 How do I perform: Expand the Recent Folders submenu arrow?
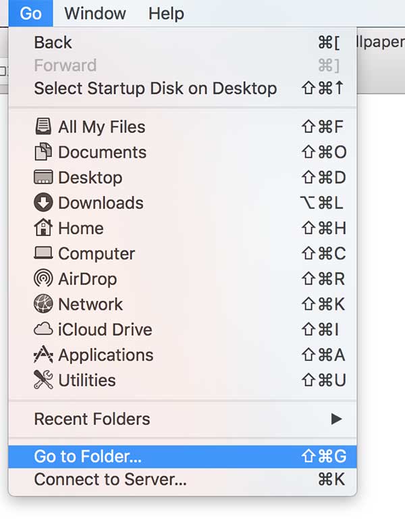point(336,419)
